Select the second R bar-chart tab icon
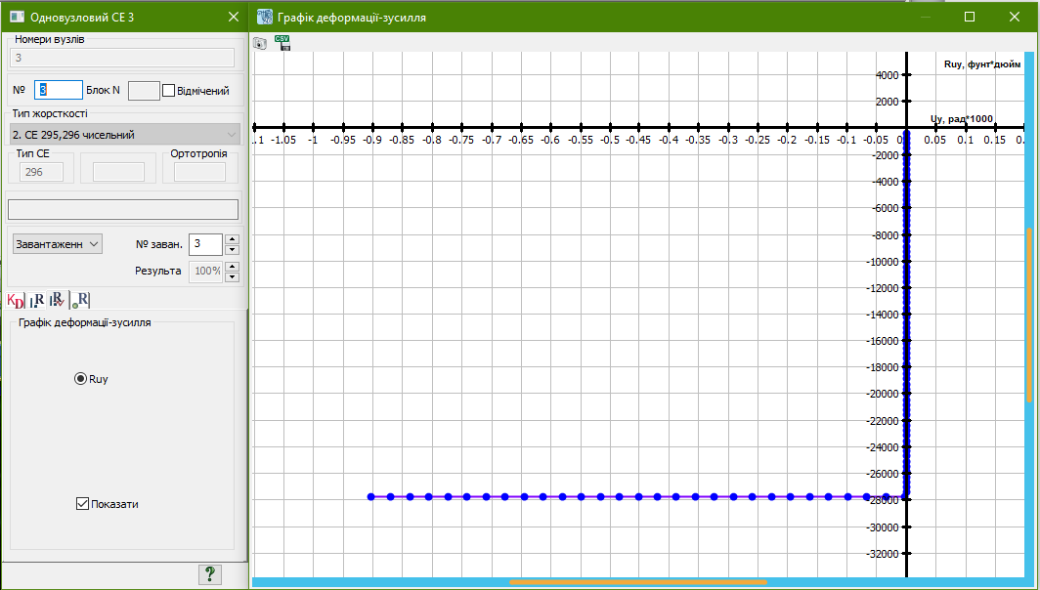 [36, 301]
